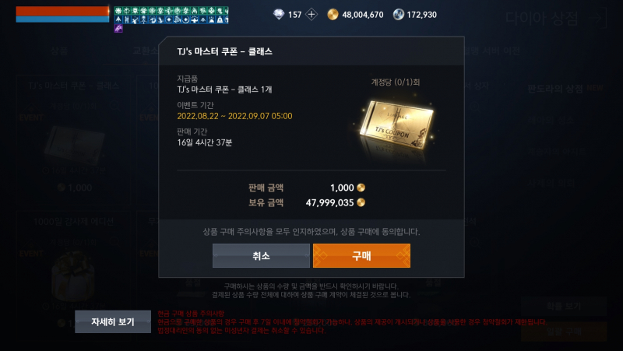Switch to the 교환소 tab
This screenshot has height=351, width=623.
(x=145, y=51)
